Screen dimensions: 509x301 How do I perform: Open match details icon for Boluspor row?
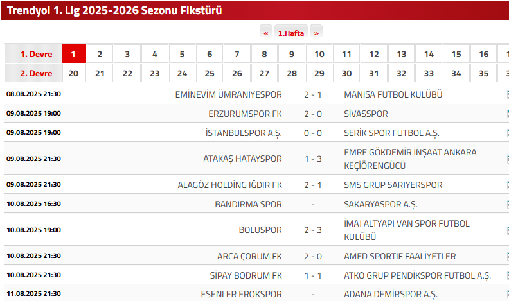tap(508, 230)
